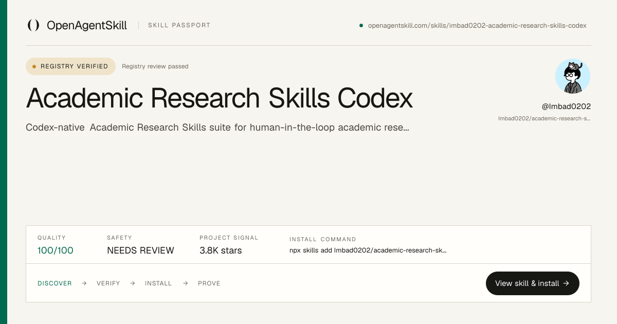Click the QUALITY label

(51, 238)
